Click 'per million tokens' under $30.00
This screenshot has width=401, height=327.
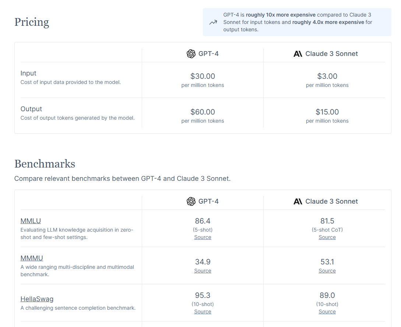tap(203, 85)
